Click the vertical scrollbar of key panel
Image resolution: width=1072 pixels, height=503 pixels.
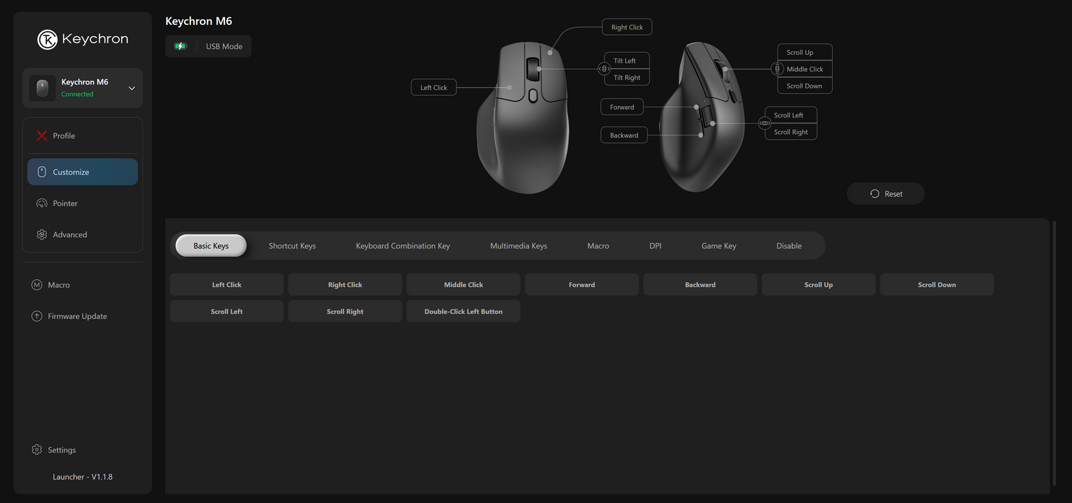[x=1054, y=354]
